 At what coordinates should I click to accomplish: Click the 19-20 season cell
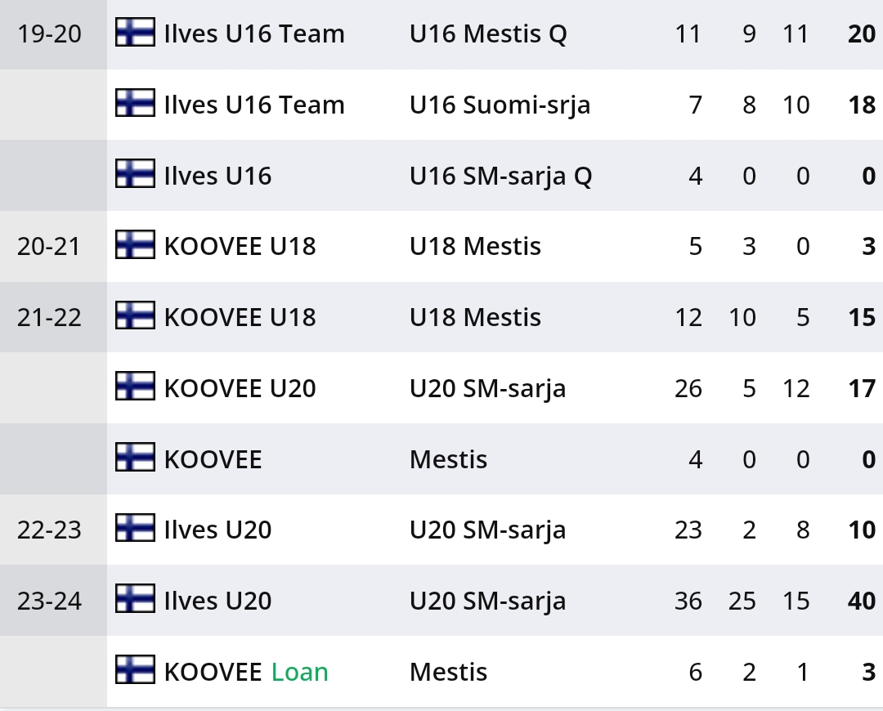click(x=50, y=34)
